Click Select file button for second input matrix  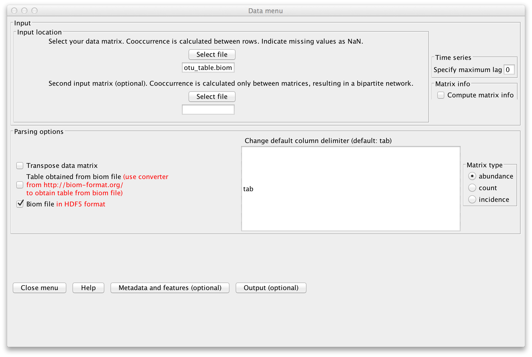[x=212, y=97]
